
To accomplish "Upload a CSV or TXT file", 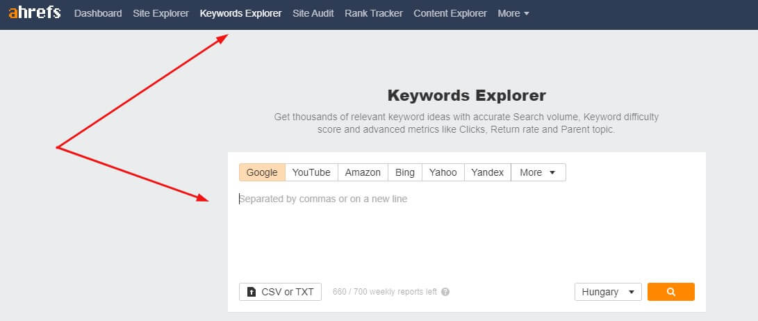I will point(281,292).
